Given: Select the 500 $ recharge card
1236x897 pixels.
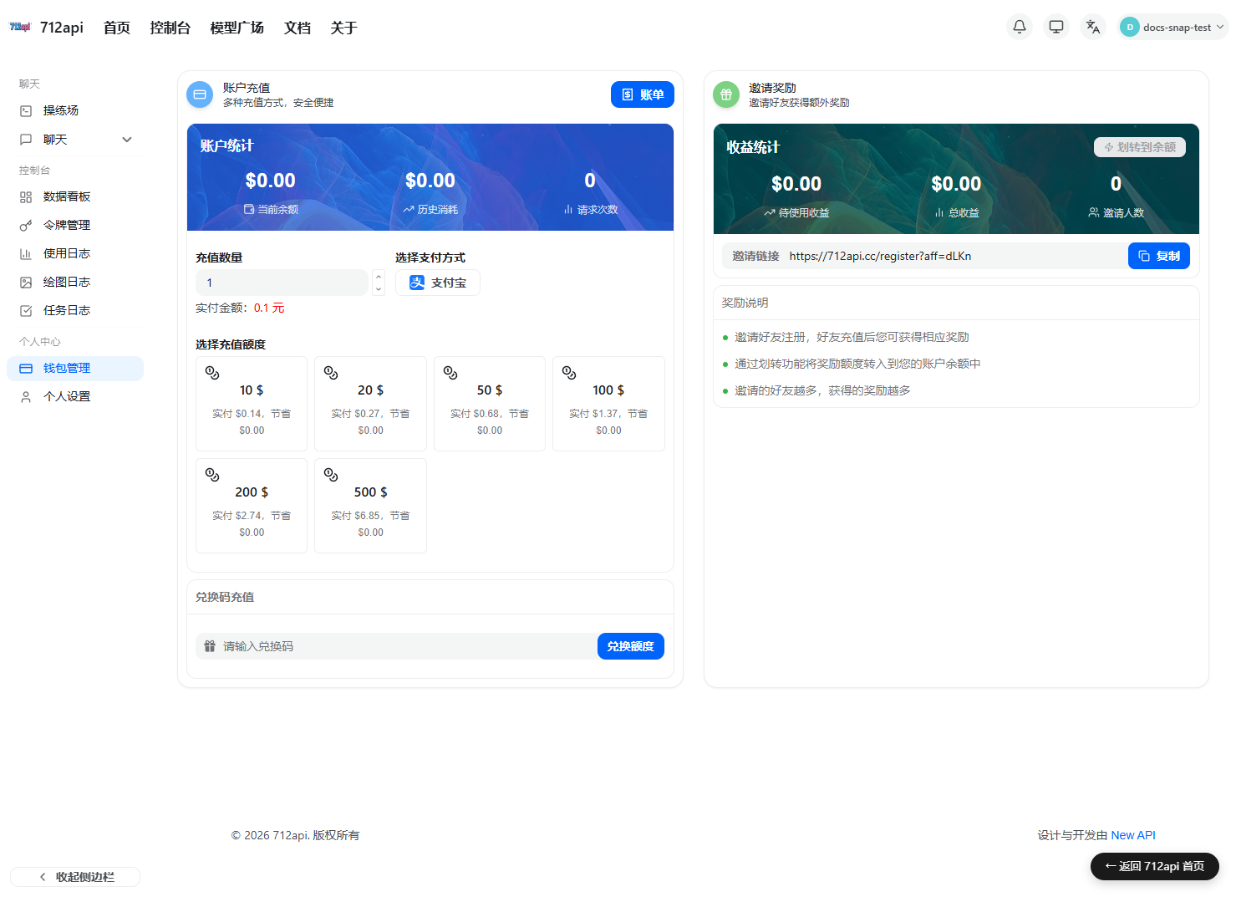Looking at the screenshot, I should pos(371,506).
